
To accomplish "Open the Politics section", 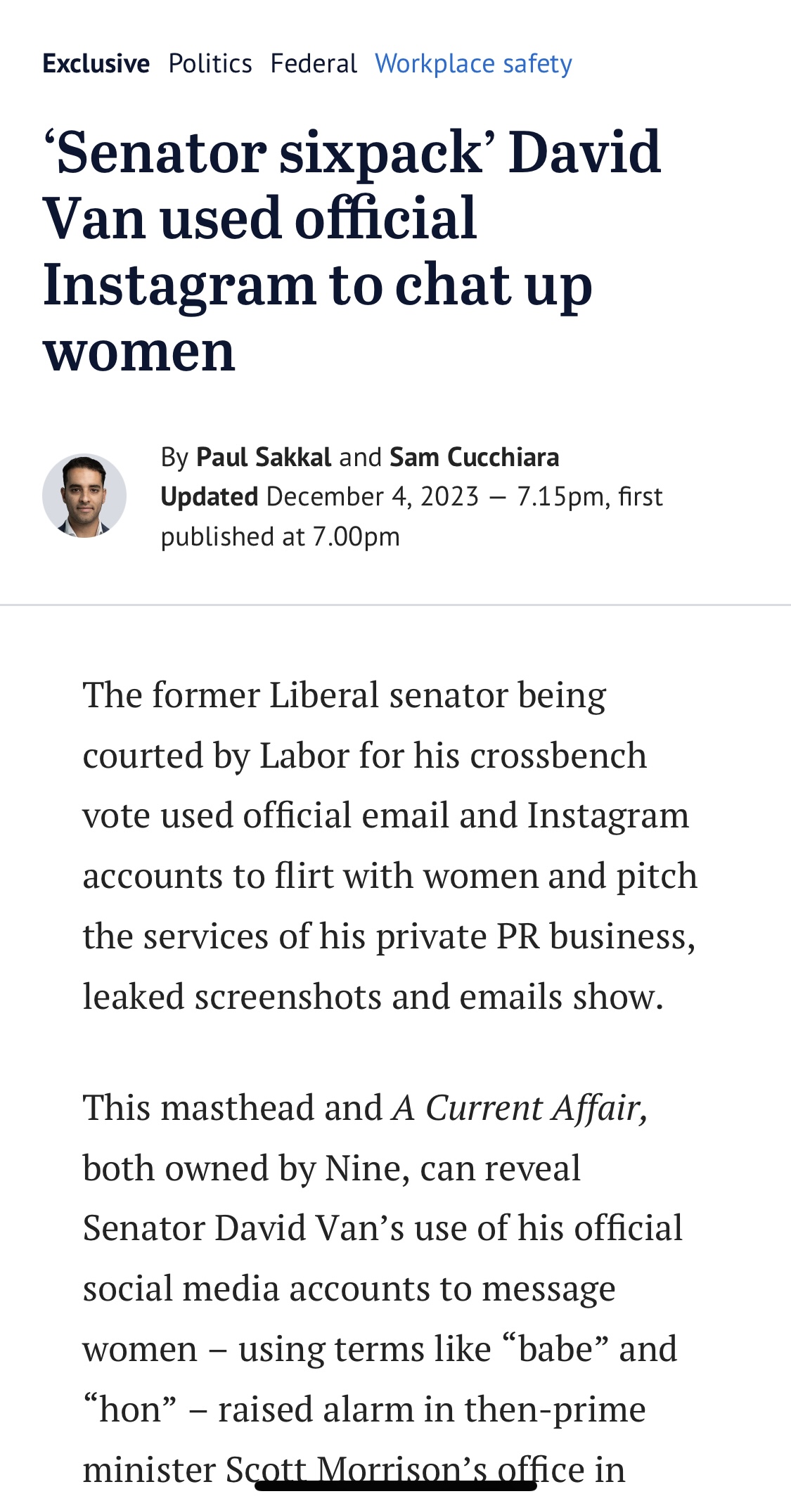I will click(x=210, y=64).
